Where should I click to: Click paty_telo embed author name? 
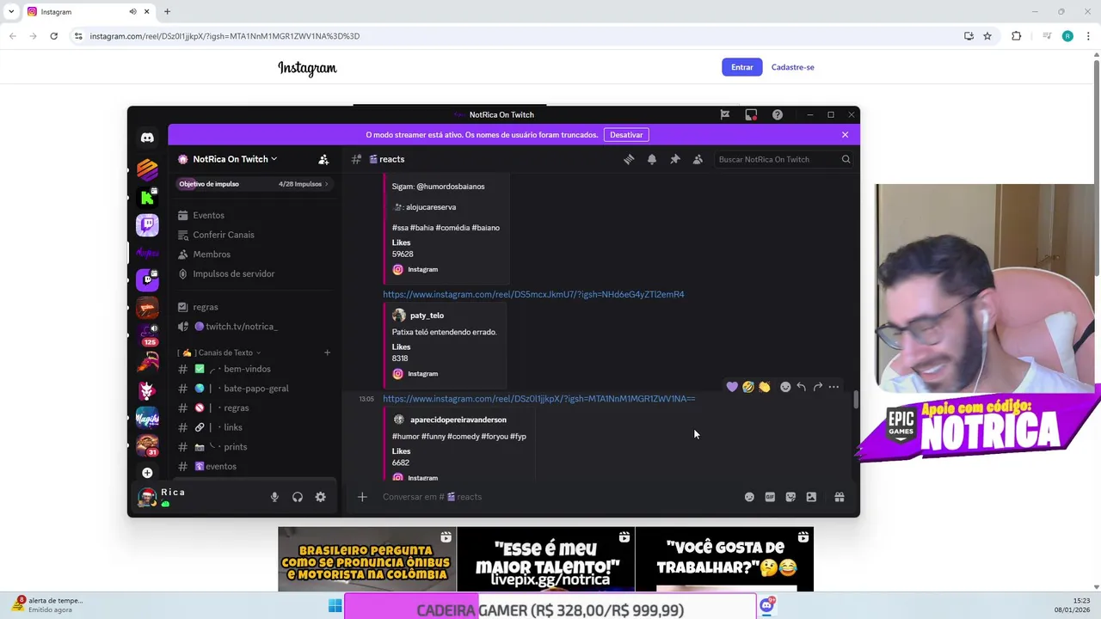(x=427, y=316)
